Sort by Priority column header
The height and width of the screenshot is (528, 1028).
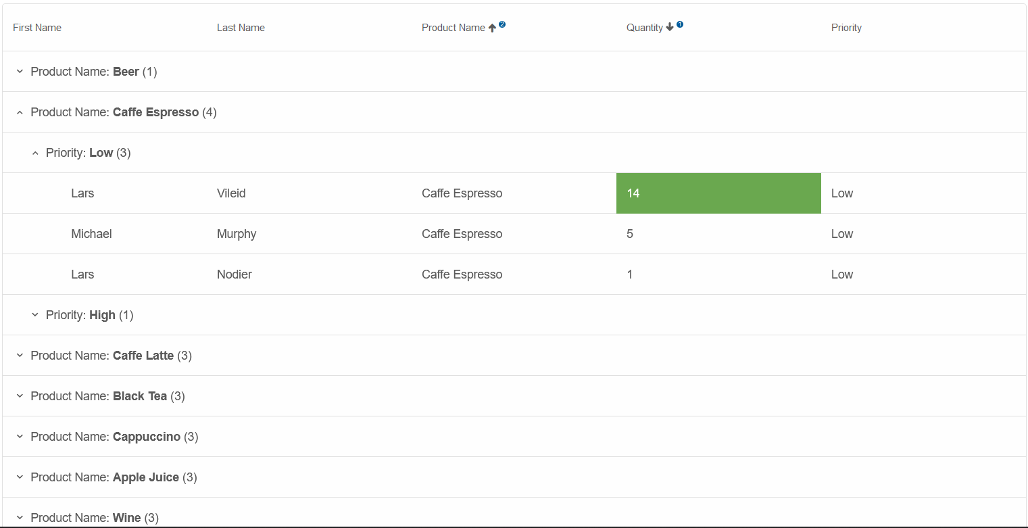(846, 28)
